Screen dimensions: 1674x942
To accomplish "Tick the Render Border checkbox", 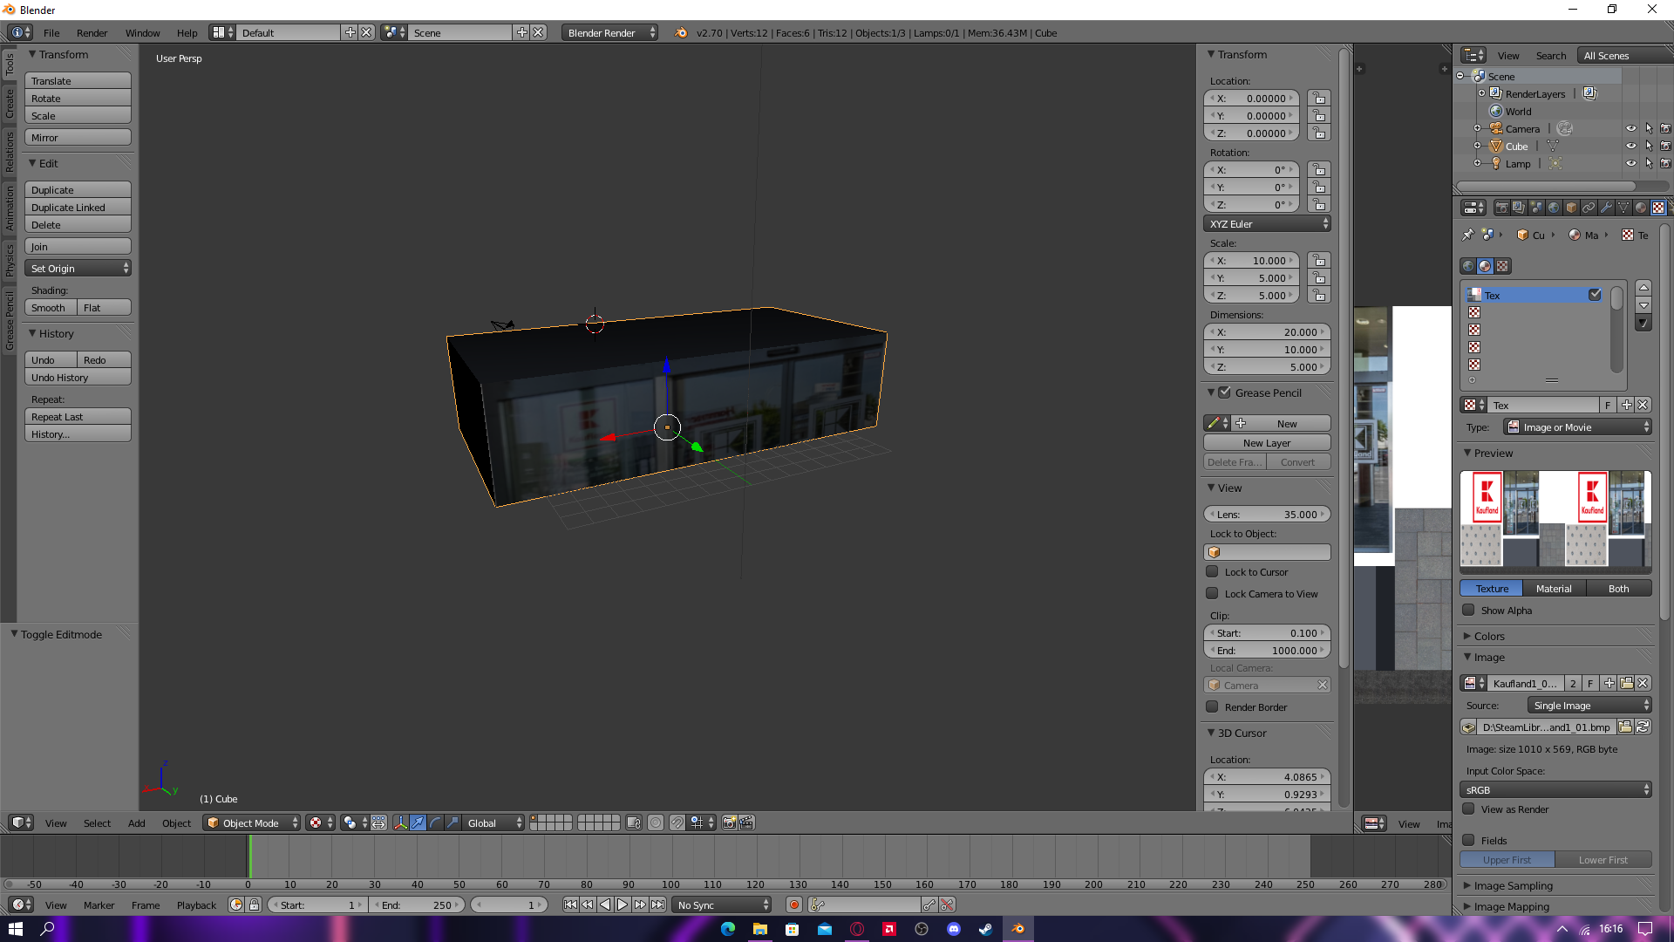I will pyautogui.click(x=1212, y=707).
